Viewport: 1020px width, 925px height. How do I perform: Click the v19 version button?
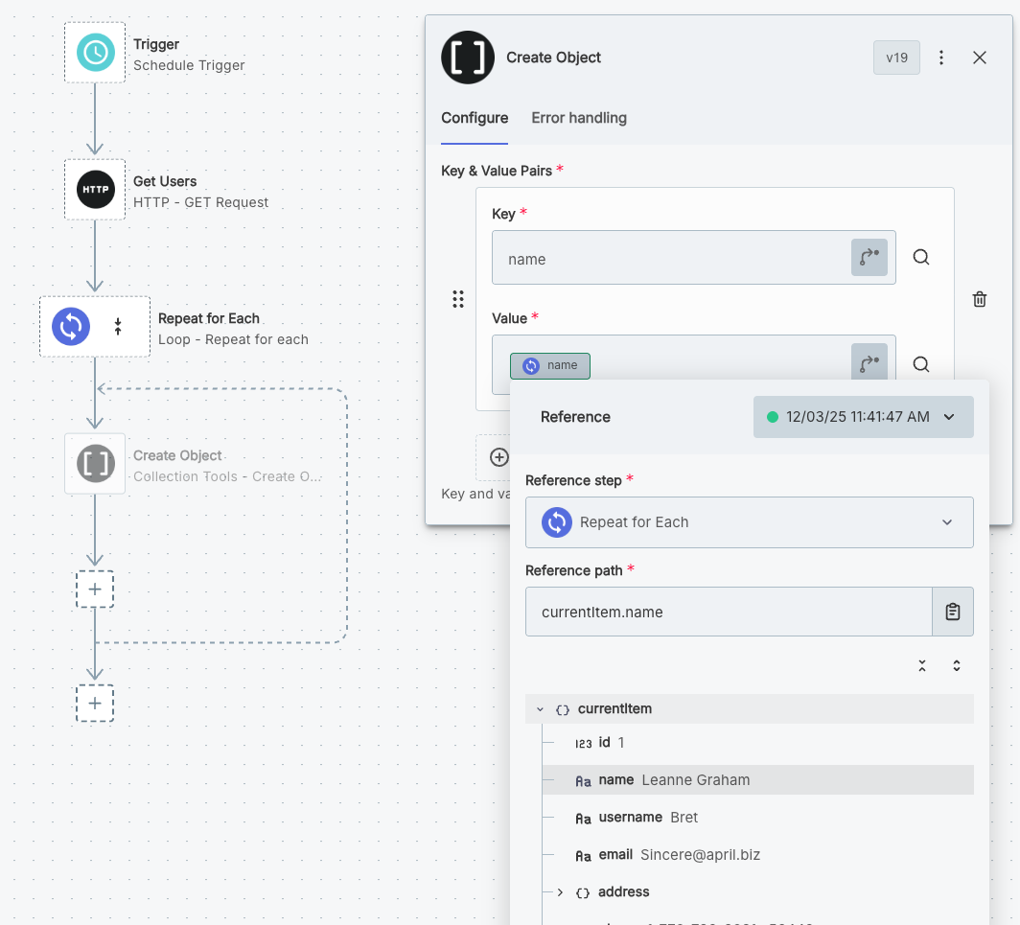click(895, 58)
